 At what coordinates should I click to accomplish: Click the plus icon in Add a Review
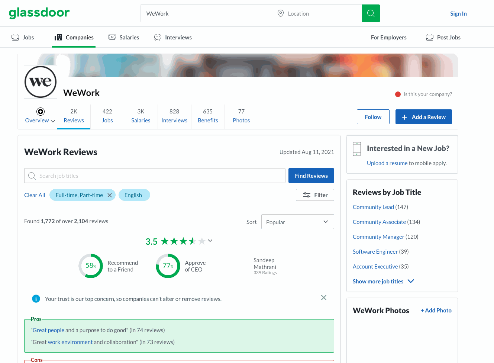(405, 117)
